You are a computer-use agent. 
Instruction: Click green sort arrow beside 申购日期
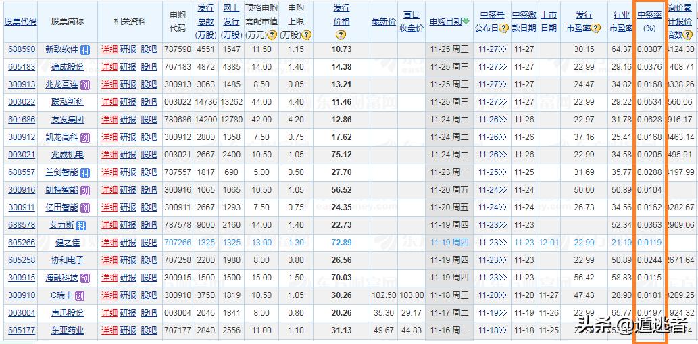pos(466,22)
